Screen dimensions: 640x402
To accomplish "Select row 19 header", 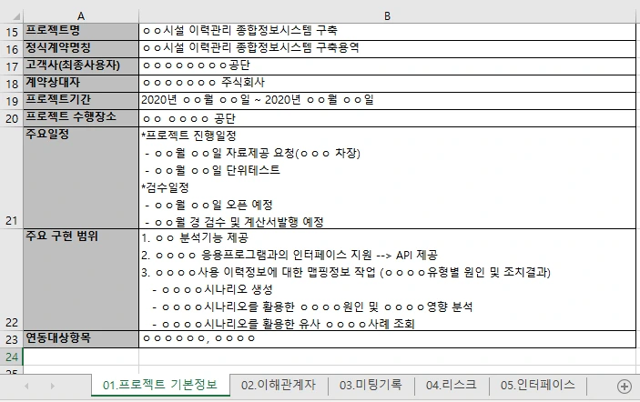I will [x=12, y=101].
